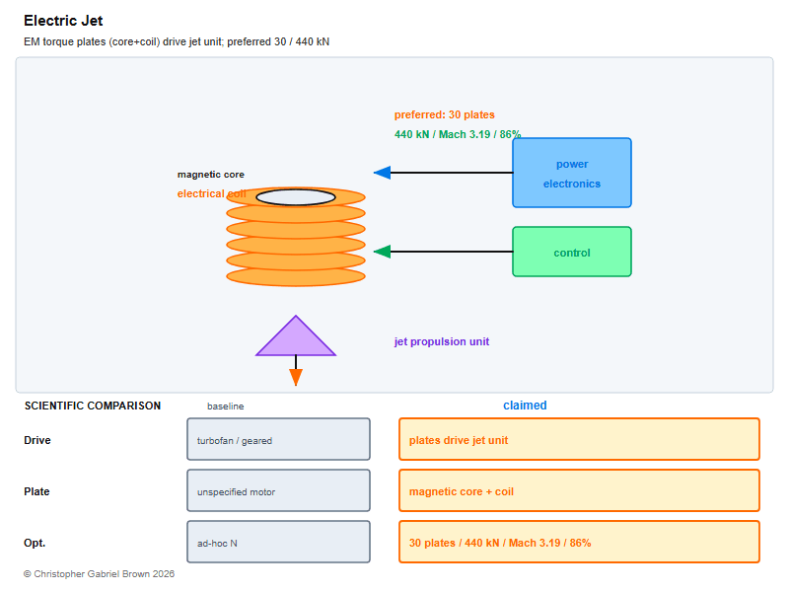The width and height of the screenshot is (789, 592).
Task: Click the electrical coil orange label
Action: coord(211,193)
